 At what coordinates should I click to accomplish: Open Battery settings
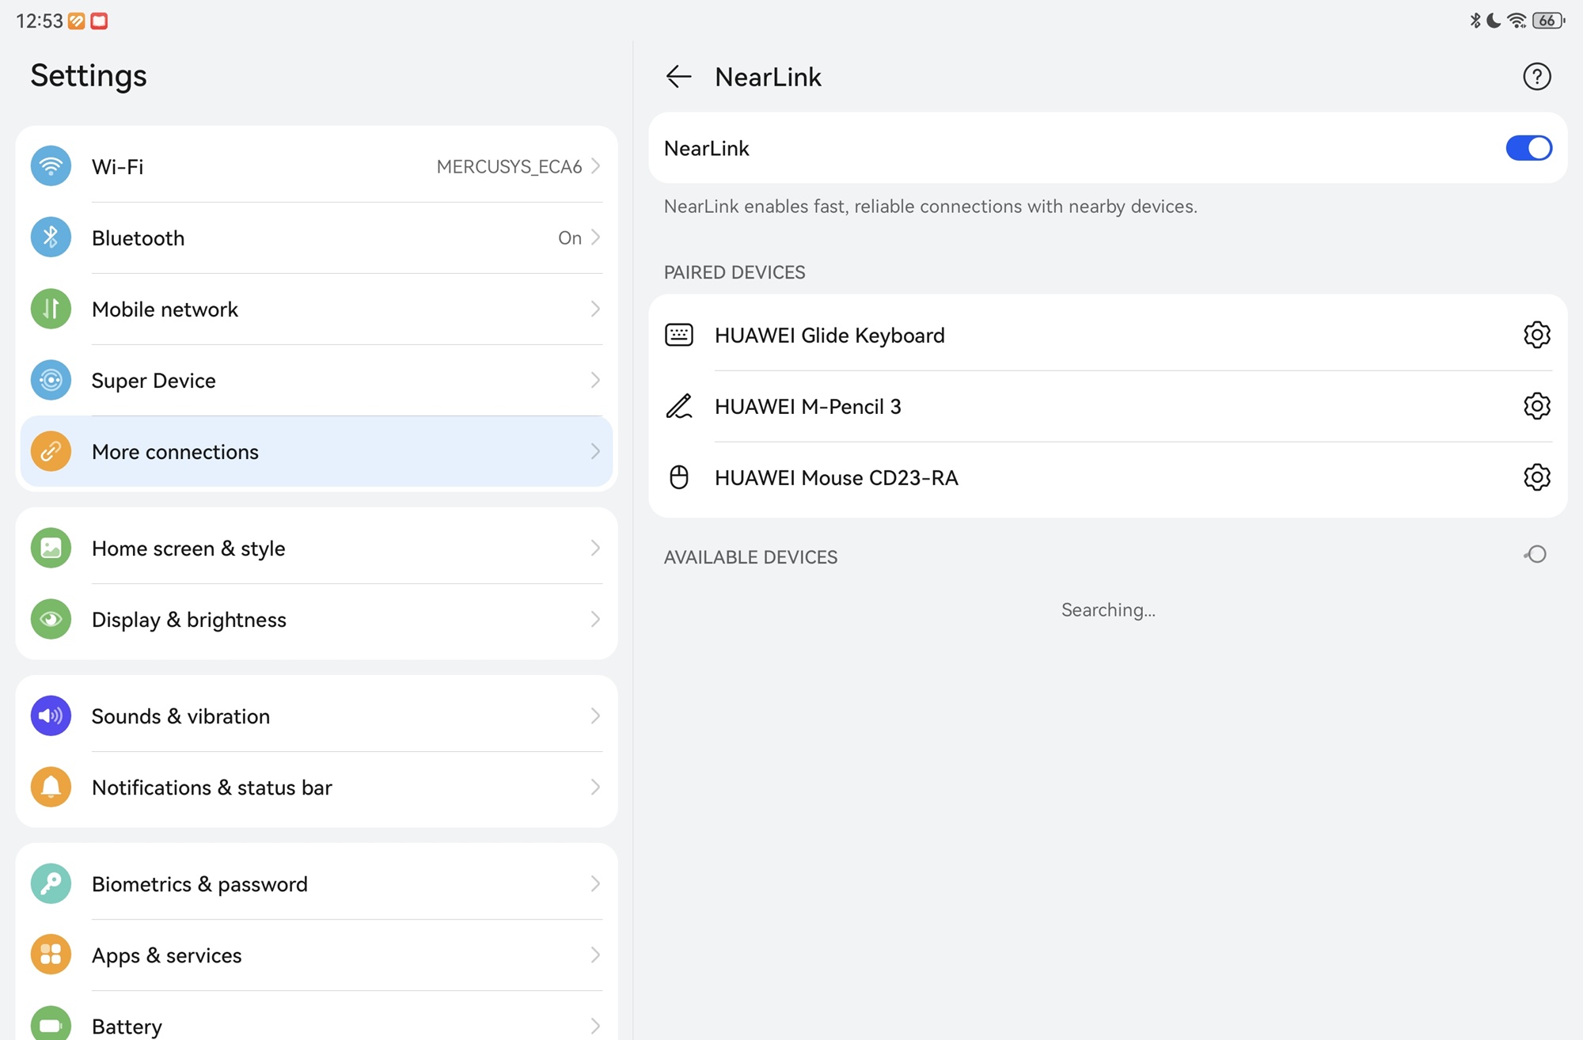coord(317,1016)
